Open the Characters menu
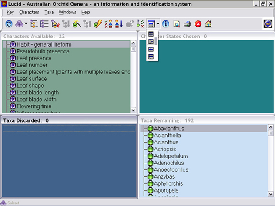 pyautogui.click(x=29, y=12)
